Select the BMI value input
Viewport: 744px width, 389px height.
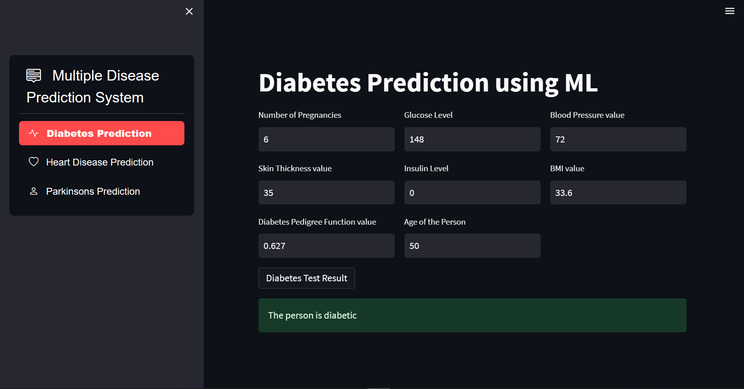[618, 193]
